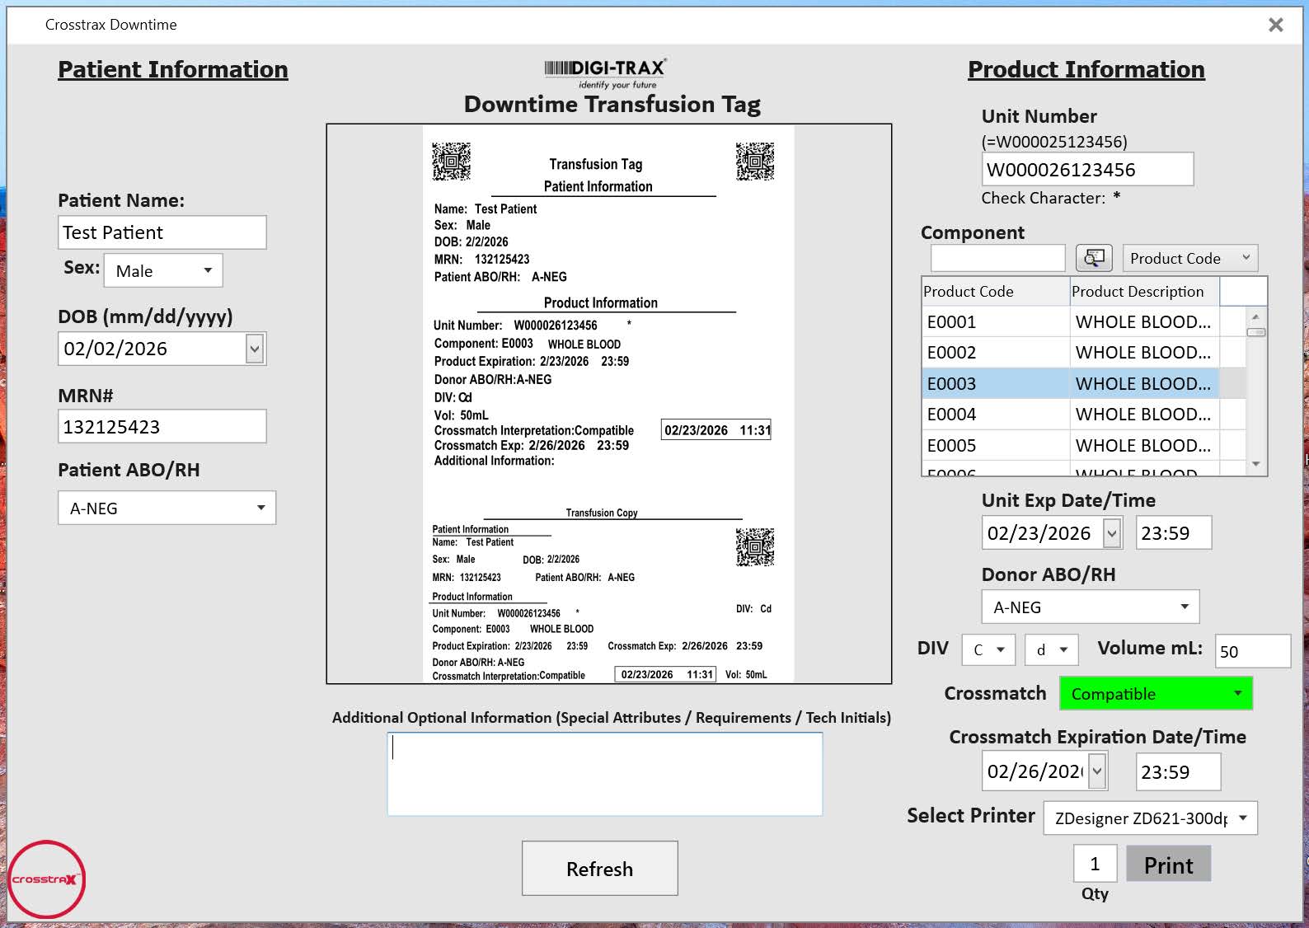Open the DOB date picker arrow
This screenshot has width=1309, height=928.
255,349
